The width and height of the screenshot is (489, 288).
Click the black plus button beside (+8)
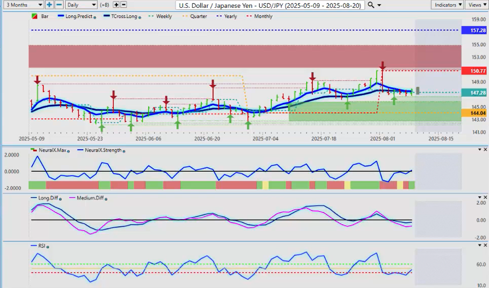click(x=116, y=5)
